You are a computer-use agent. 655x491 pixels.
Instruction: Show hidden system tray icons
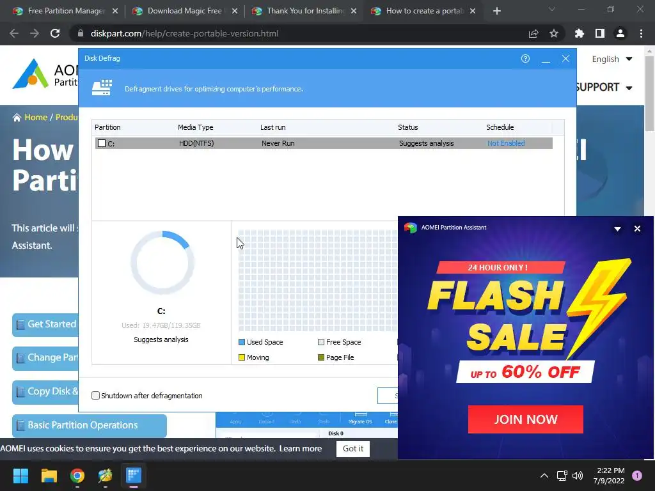[x=544, y=476]
